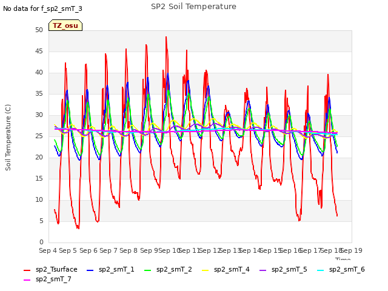Screen dimensions: 388x291
Task: Click the blue sp2_smT_1 legend swatch
Action: tap(90, 270)
